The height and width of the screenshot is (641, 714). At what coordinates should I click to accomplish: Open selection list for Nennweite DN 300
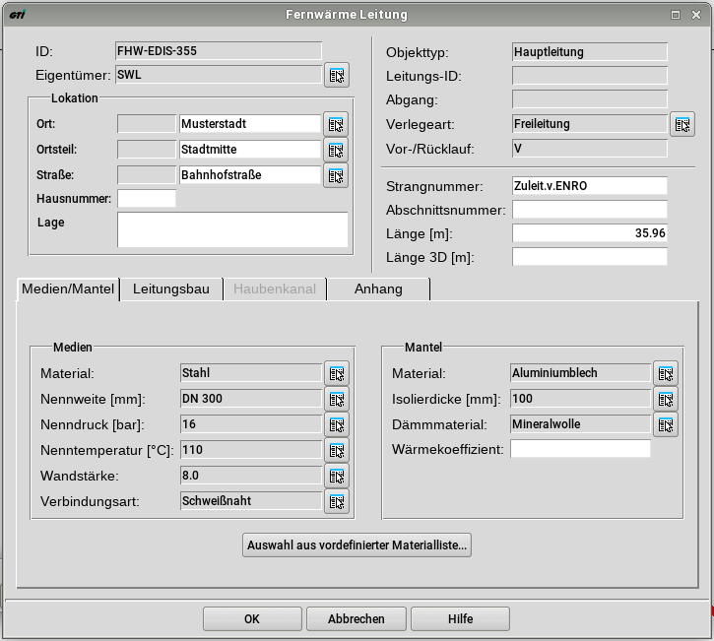(x=337, y=399)
